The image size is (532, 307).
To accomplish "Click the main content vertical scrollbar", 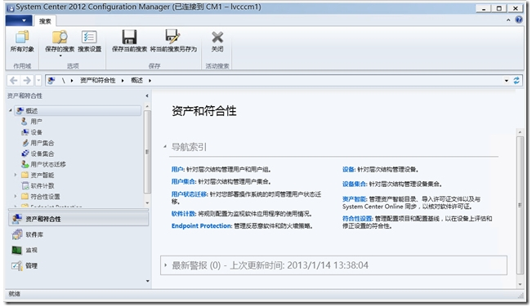I will (520, 205).
